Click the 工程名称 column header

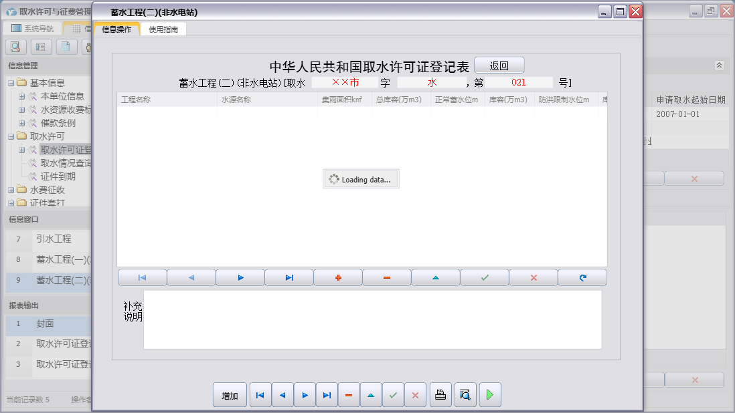point(167,100)
